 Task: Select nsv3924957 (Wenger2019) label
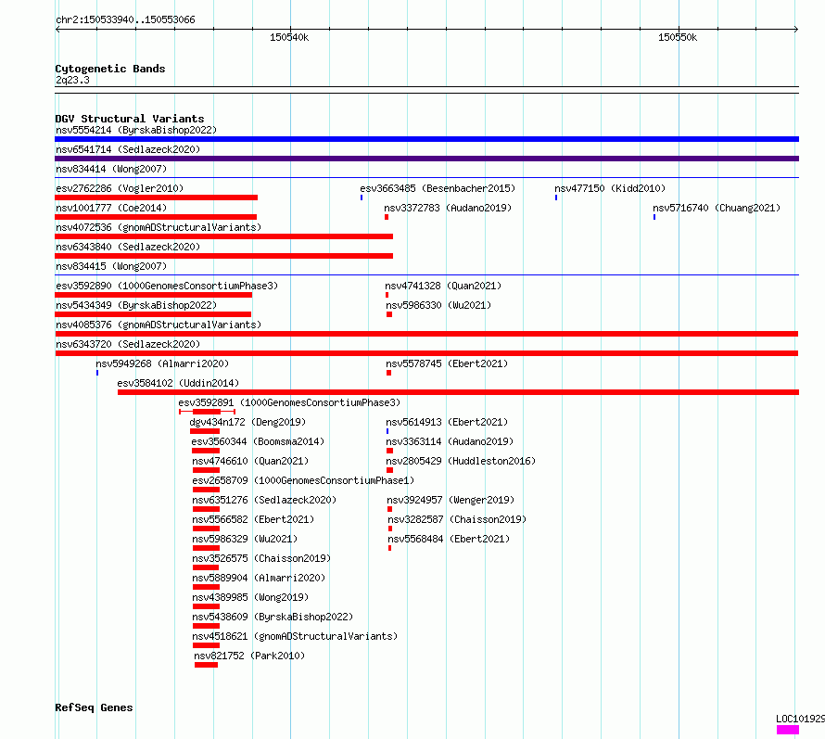point(451,500)
